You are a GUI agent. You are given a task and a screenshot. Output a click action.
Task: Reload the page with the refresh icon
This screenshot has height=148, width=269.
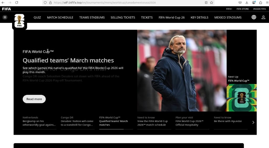point(17,3)
